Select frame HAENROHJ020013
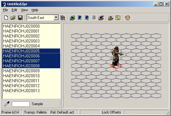Screen dimensions: 171x116 (x=31, y=91)
